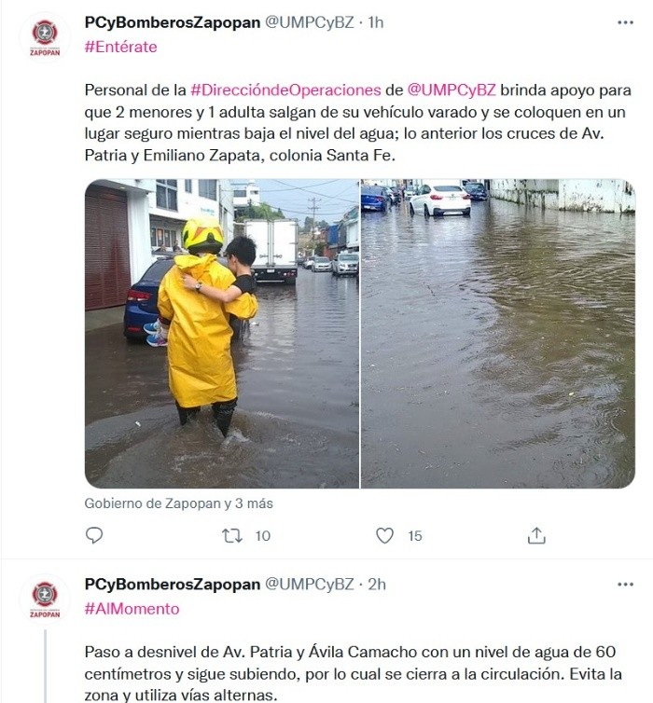The width and height of the screenshot is (653, 703).
Task: Open second tweet's three-dot more menu
Action: click(625, 585)
